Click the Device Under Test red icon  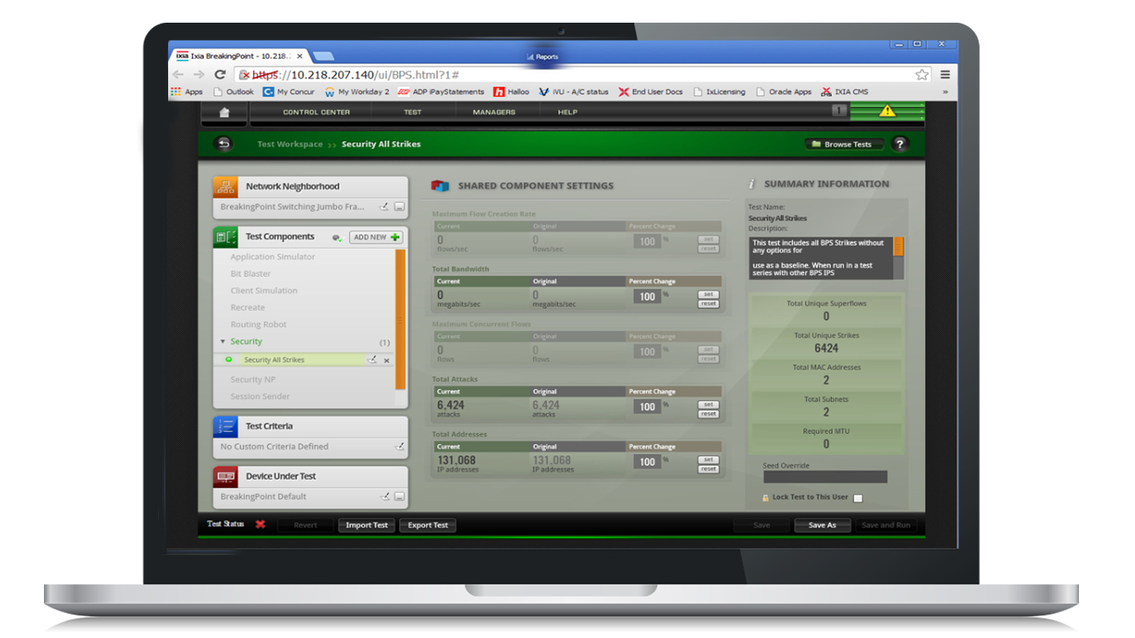click(226, 476)
